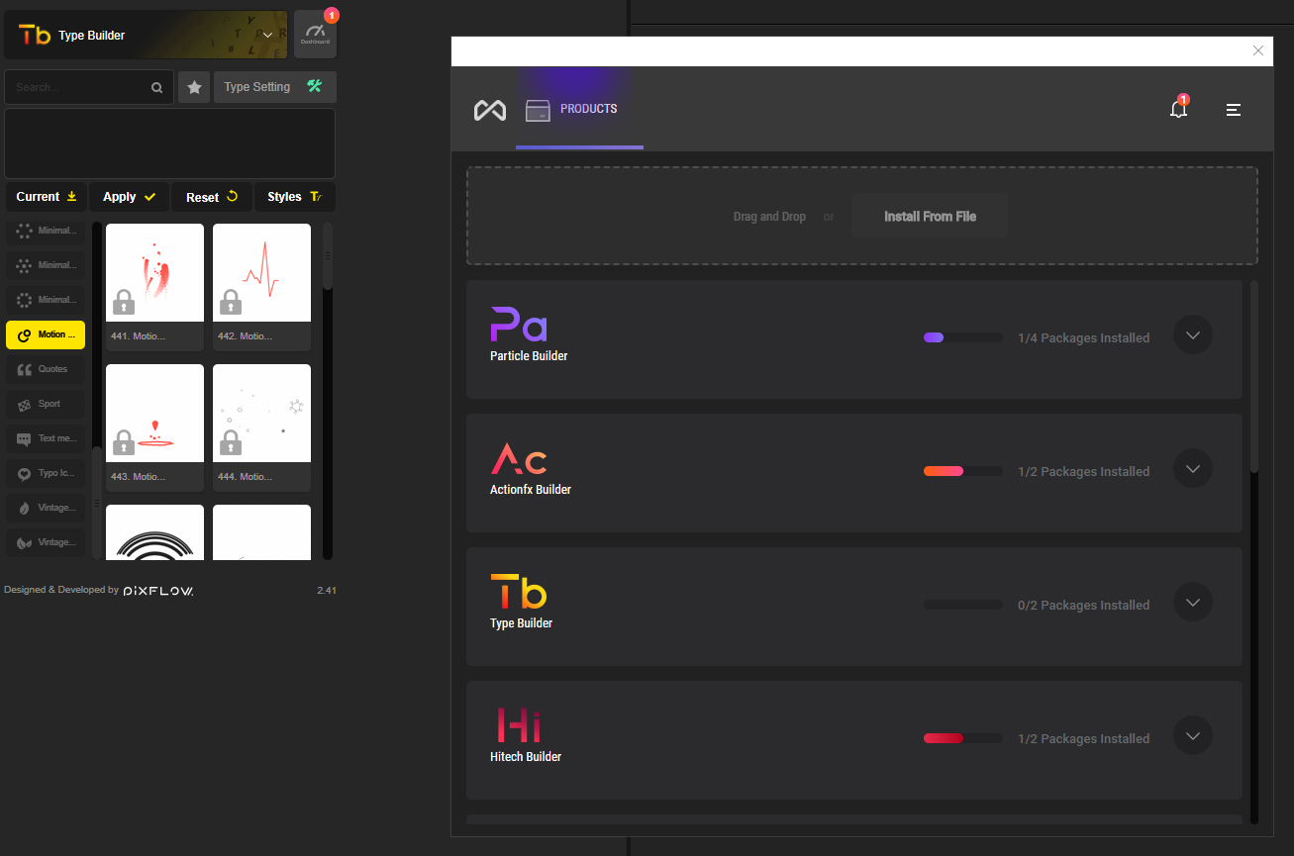This screenshot has width=1294, height=856.
Task: Click the concentric arcs preset thumbnail
Action: pos(154,532)
